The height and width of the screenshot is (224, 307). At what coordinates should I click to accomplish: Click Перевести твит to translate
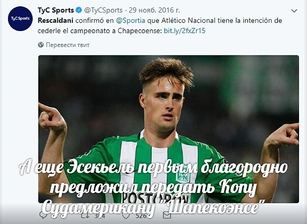click(x=68, y=45)
